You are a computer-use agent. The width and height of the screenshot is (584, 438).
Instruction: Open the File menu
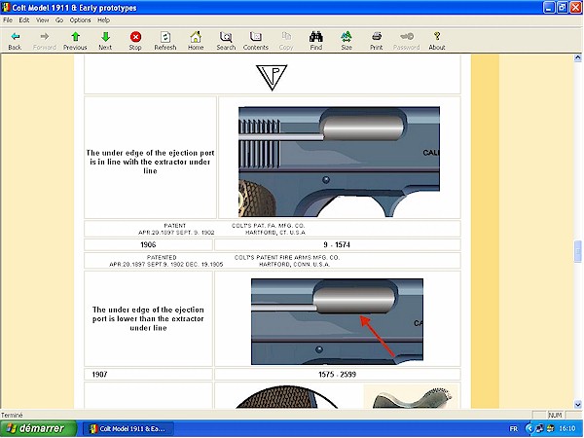(x=8, y=20)
